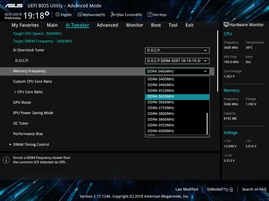Image resolution: width=269 pixels, height=201 pixels.
Task: Click the Hardware Monitor screen icon
Action: pyautogui.click(x=226, y=25)
